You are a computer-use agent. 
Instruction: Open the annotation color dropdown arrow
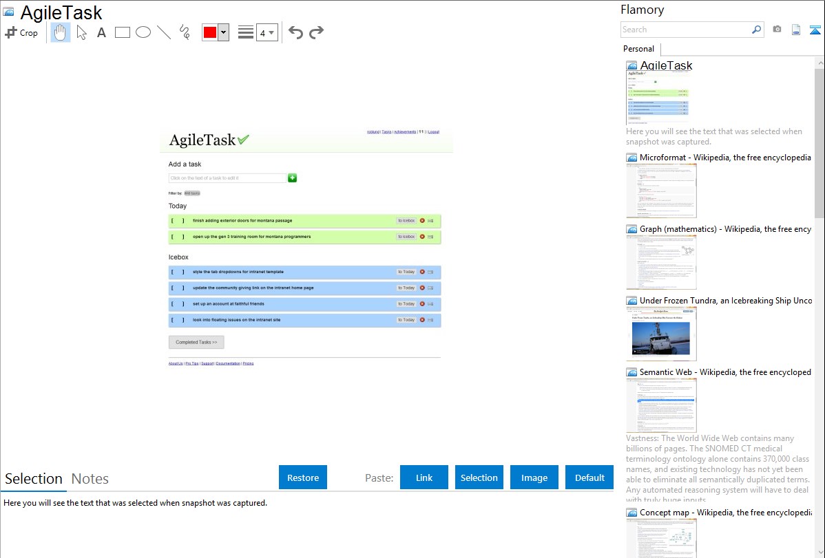pyautogui.click(x=223, y=32)
